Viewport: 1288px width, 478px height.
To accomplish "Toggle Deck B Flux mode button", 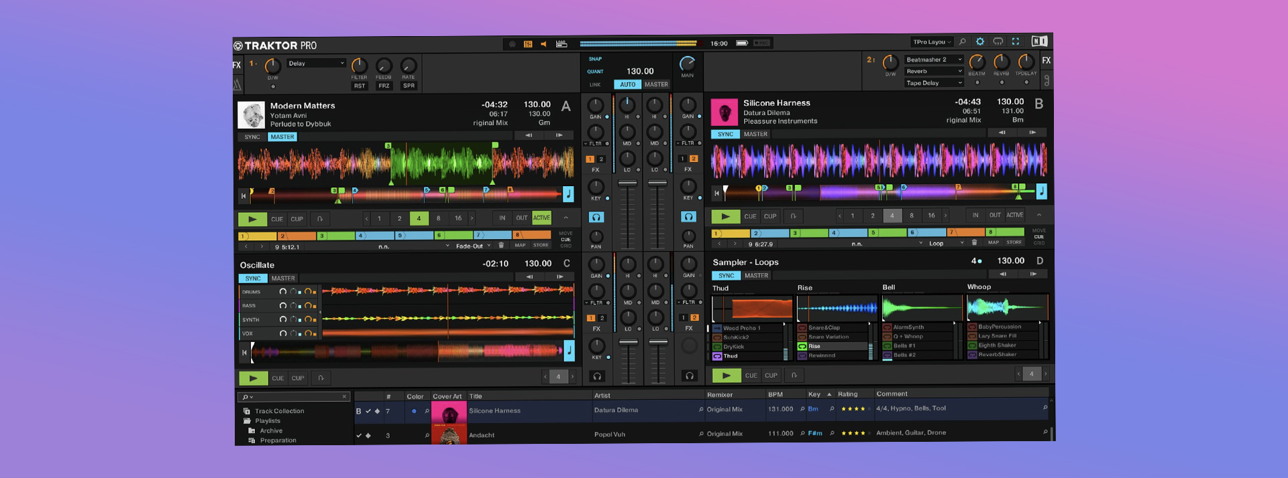I will (x=794, y=216).
